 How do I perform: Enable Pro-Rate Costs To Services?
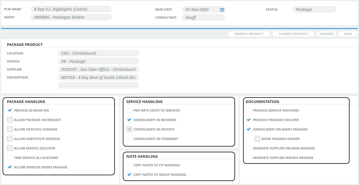pyautogui.click(x=129, y=110)
